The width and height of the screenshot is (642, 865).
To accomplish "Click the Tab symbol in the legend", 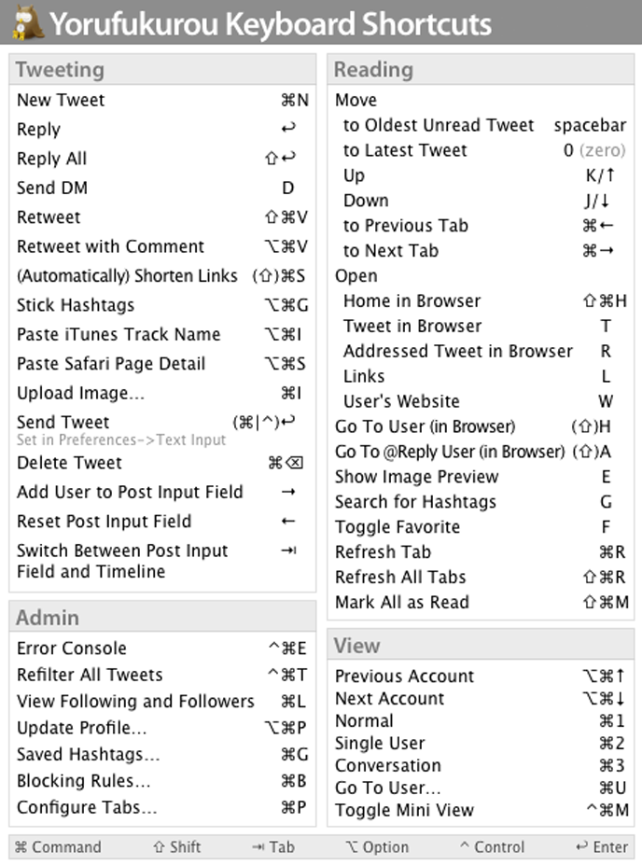I will point(258,846).
